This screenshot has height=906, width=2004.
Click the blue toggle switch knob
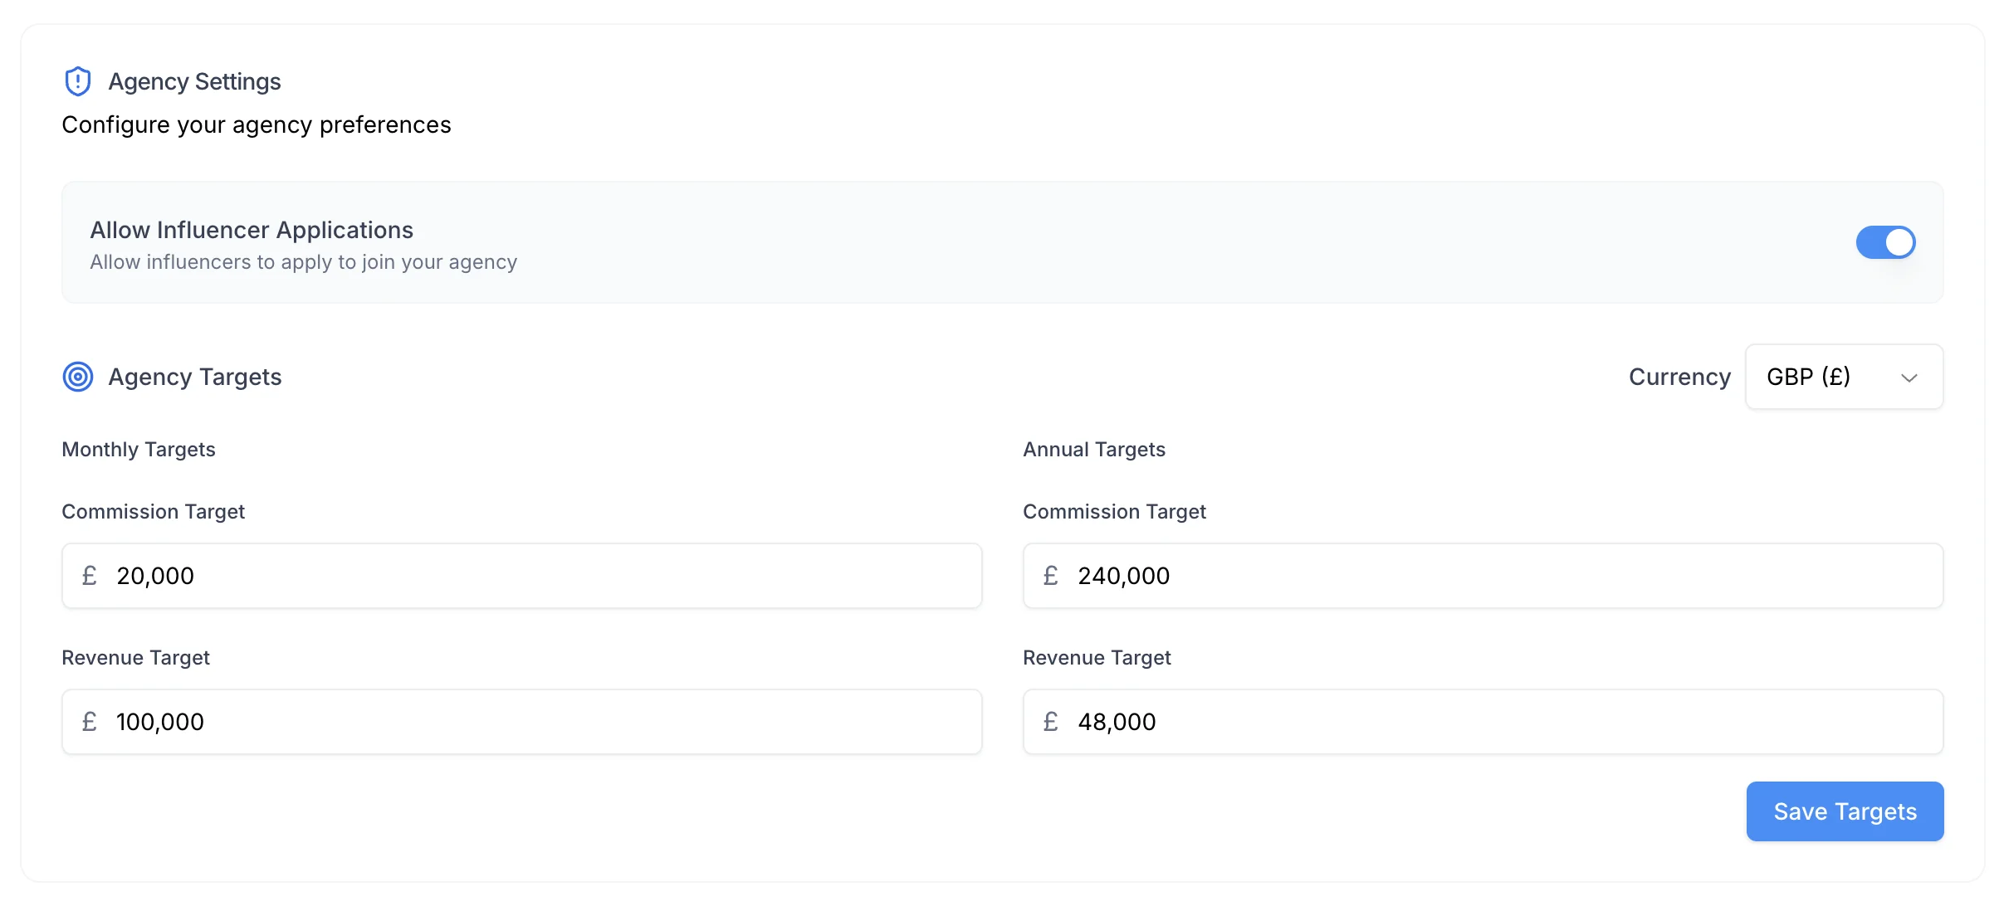click(x=1899, y=242)
